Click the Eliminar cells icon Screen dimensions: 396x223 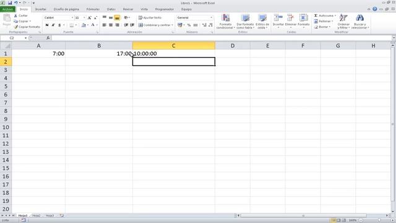[290, 18]
